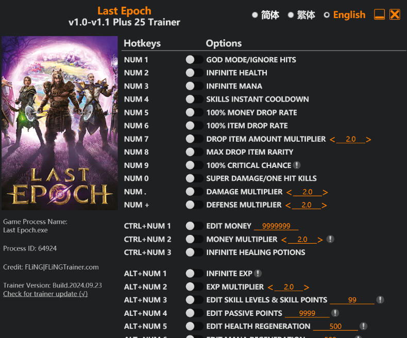Screen dimensions: 407x338
Task: Enable the 100% Critical Chance switch
Action: pyautogui.click(x=194, y=165)
